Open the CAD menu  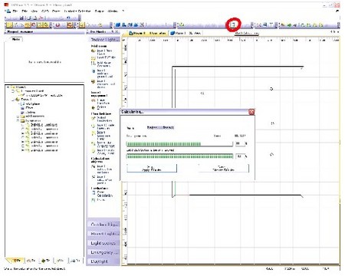pos(45,11)
